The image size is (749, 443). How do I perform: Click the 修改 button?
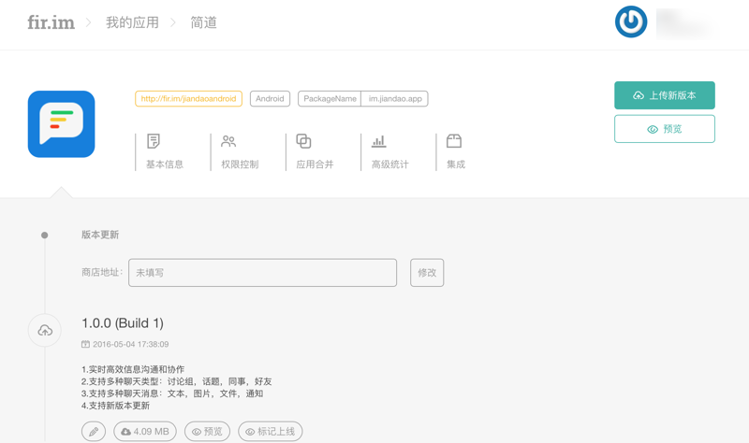click(x=427, y=273)
